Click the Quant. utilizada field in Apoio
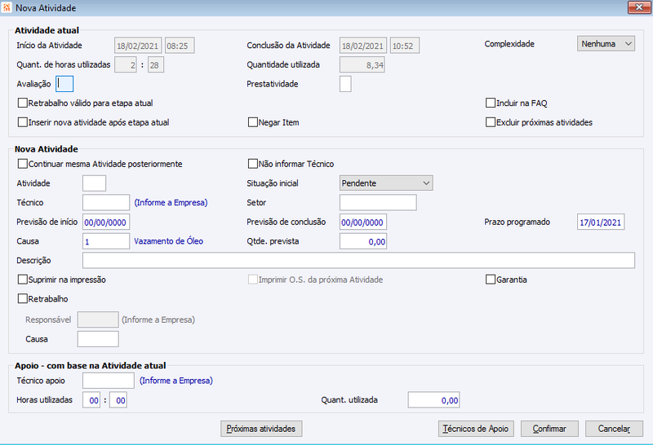Viewport: 653px width, 445px height. [434, 400]
